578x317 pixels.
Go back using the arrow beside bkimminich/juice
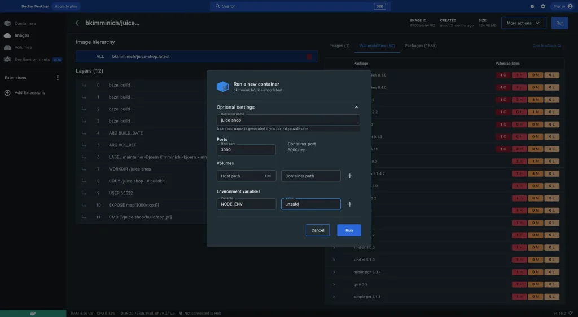pyautogui.click(x=77, y=23)
